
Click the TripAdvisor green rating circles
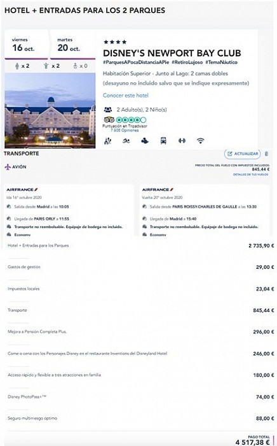(132, 120)
